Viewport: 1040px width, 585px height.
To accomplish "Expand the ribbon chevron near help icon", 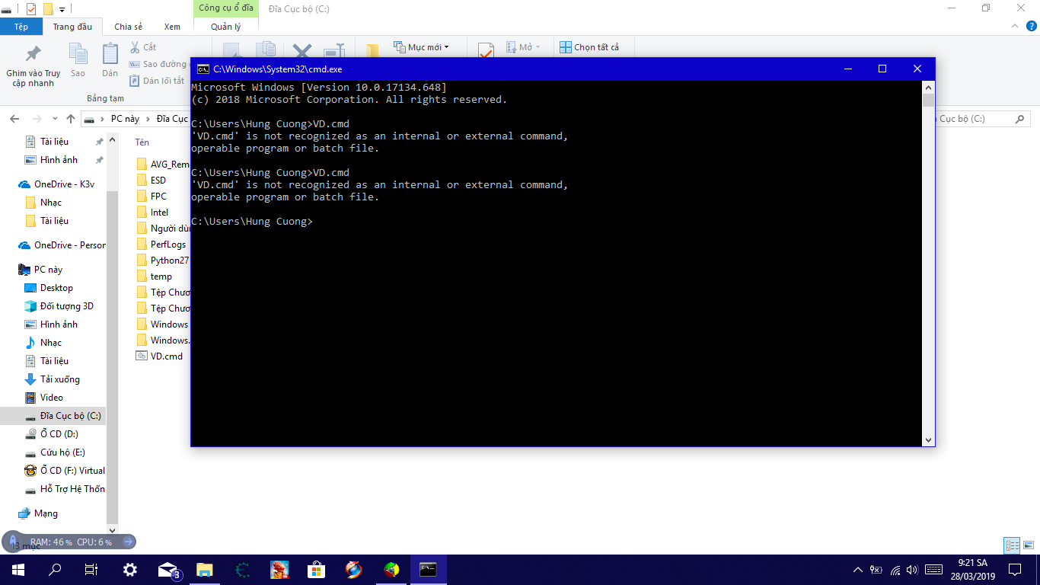I will [x=1014, y=26].
